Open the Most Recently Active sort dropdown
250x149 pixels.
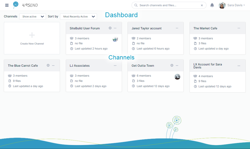[78, 16]
